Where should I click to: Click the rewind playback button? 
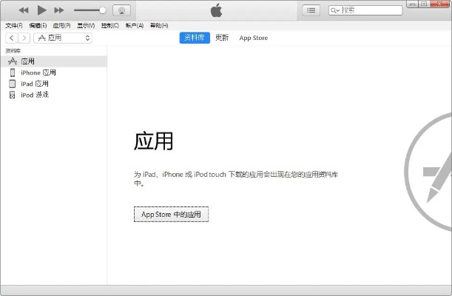[x=24, y=10]
